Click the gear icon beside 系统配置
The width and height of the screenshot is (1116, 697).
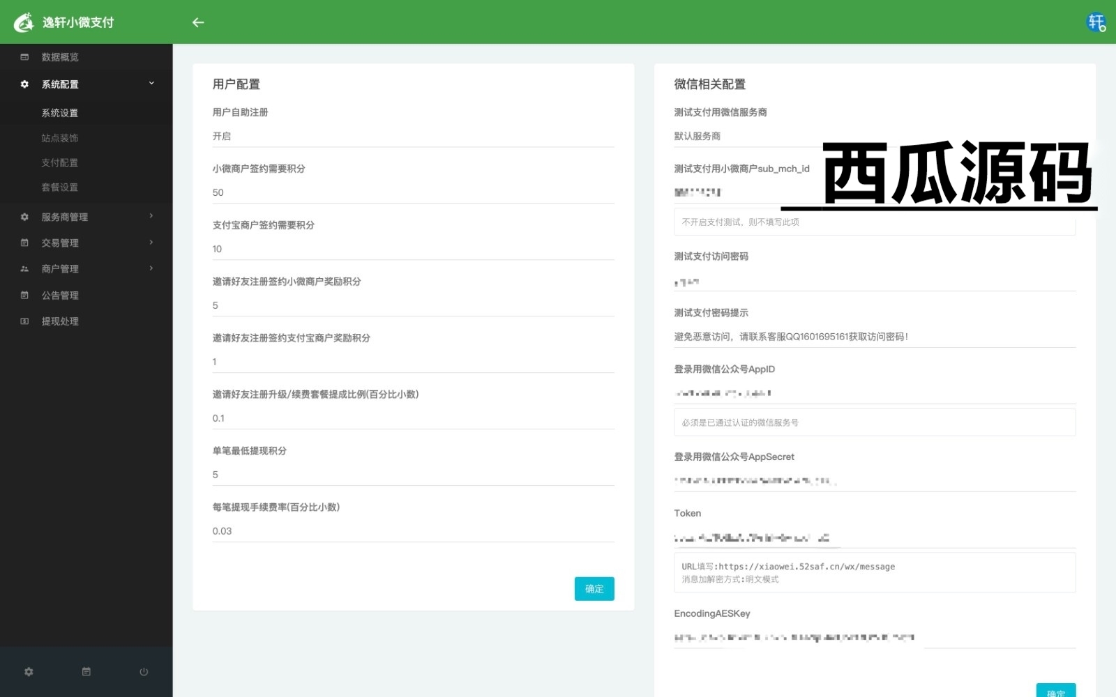tap(25, 84)
